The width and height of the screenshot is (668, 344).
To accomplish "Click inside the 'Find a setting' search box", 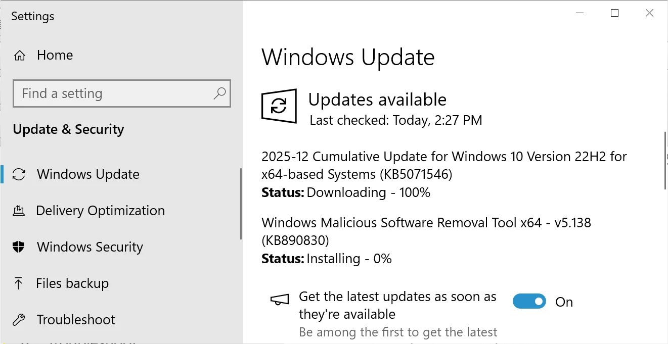I will (101, 94).
